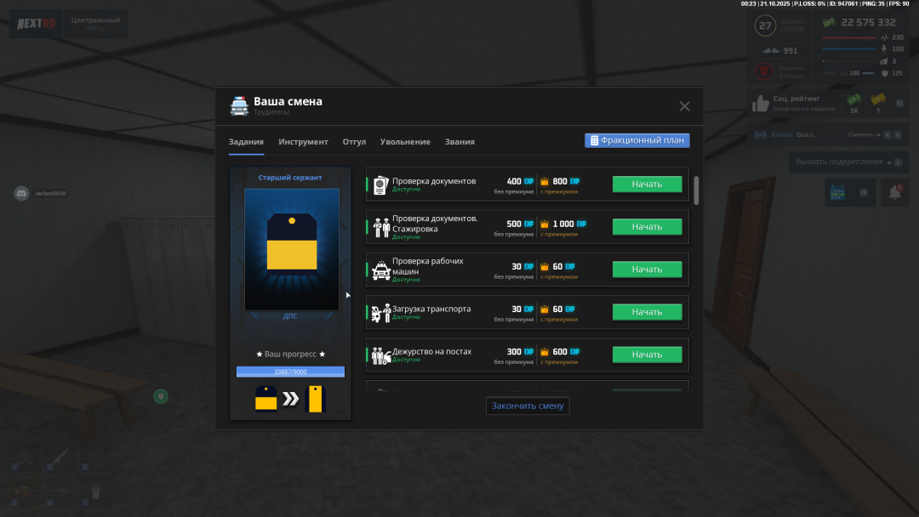Open the Отгул tab
The image size is (919, 517).
point(354,142)
